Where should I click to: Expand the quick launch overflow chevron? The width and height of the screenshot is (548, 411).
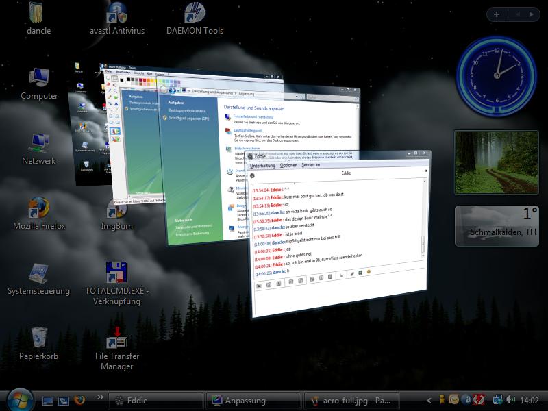coord(101,397)
